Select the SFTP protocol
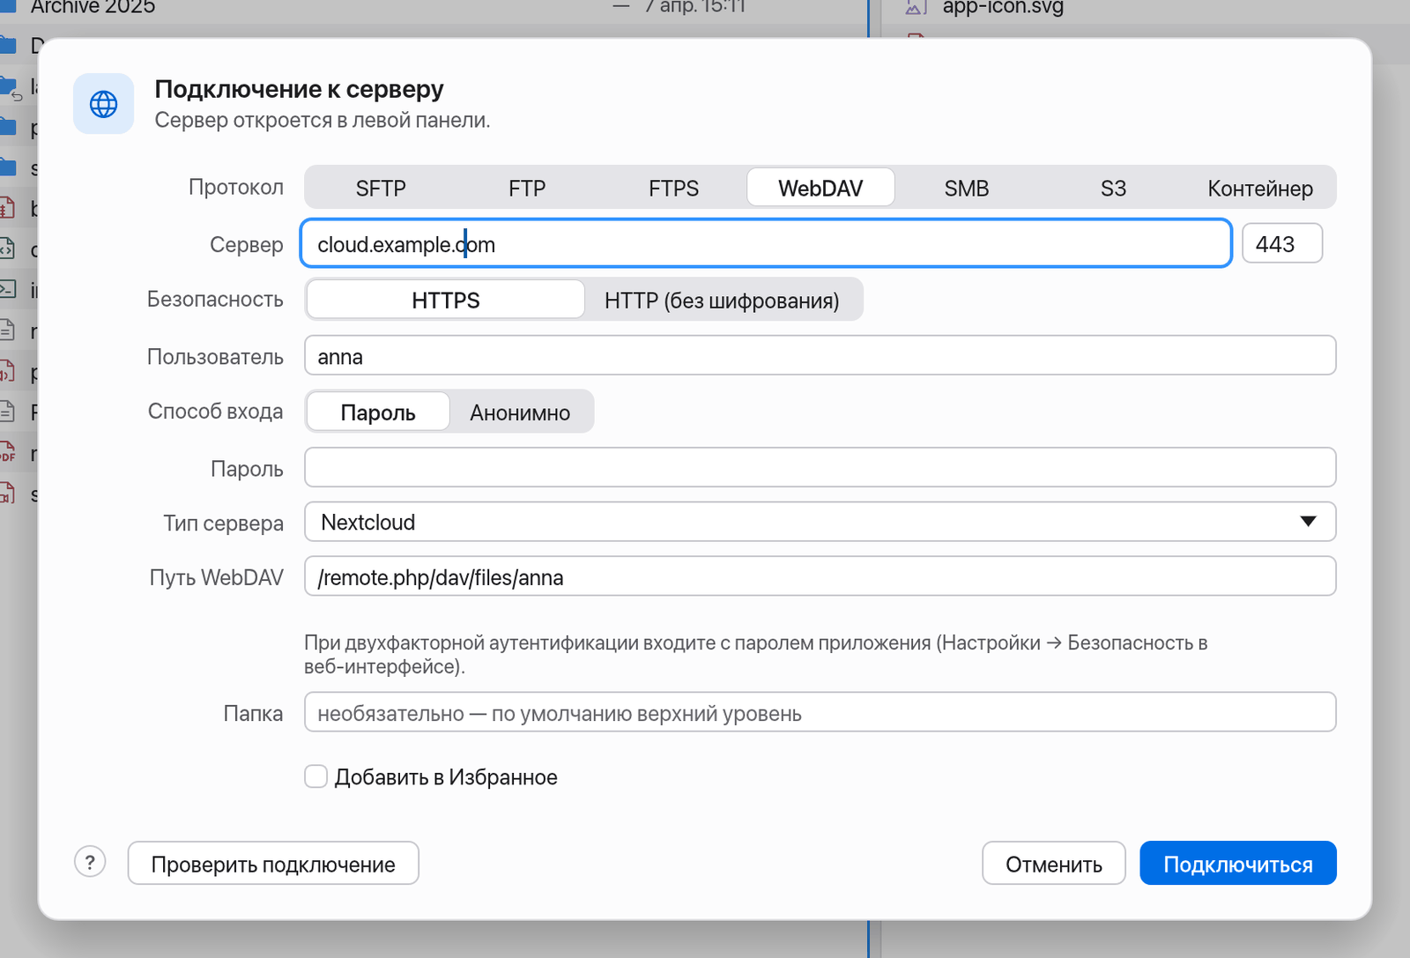Screen dimensions: 1410x958 pos(381,188)
